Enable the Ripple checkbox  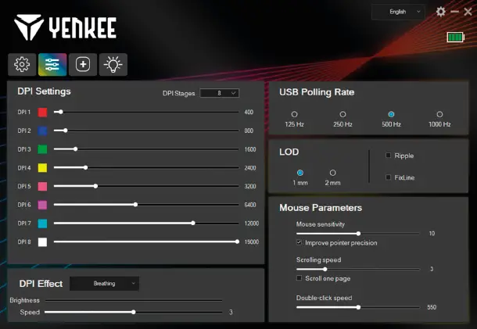pos(388,156)
